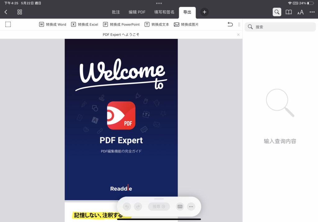Open the page thumbnails grid view
Screen dimensions: 318x222
tap(20, 12)
